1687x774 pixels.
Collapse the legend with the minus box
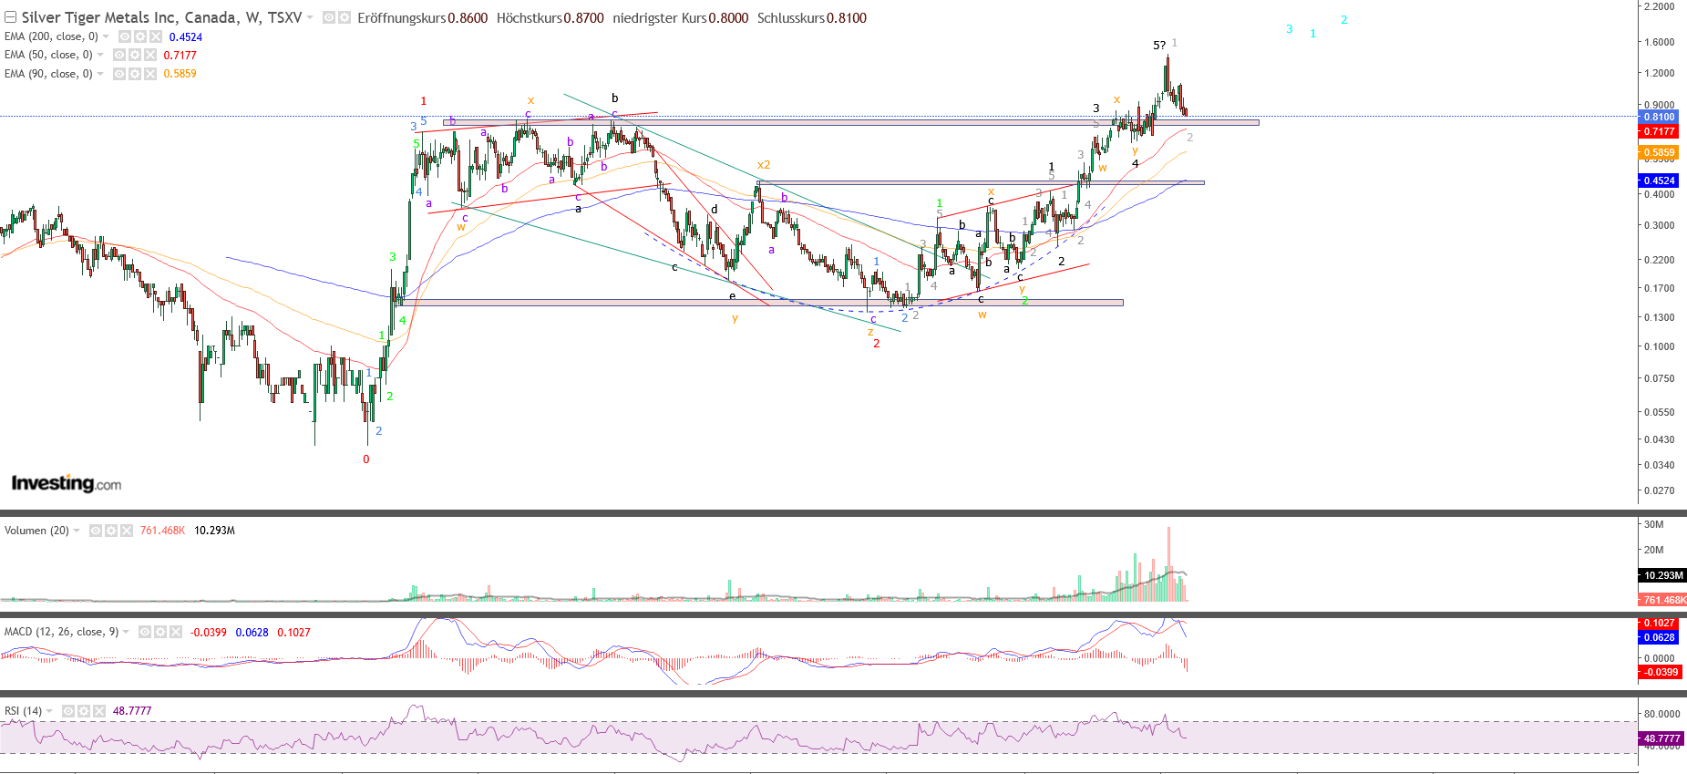[11, 18]
